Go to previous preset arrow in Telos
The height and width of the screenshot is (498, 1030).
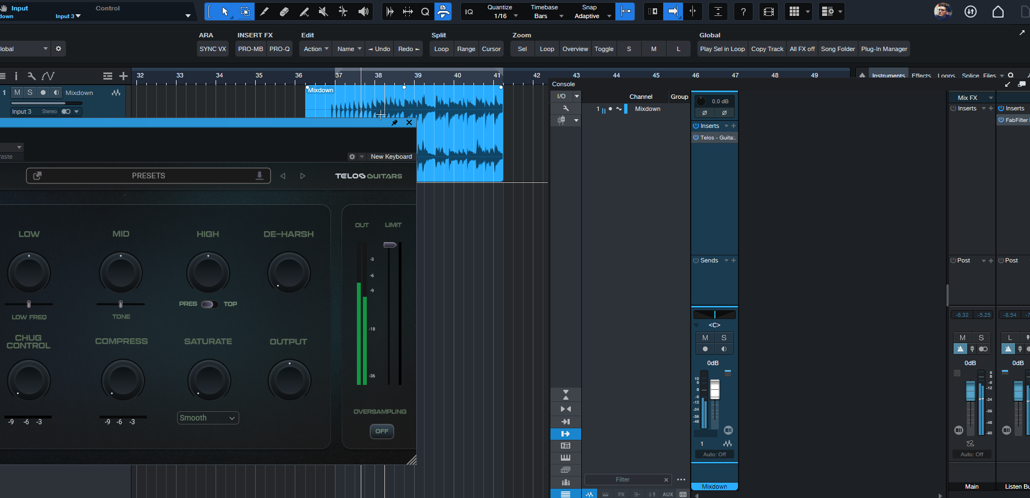[283, 176]
